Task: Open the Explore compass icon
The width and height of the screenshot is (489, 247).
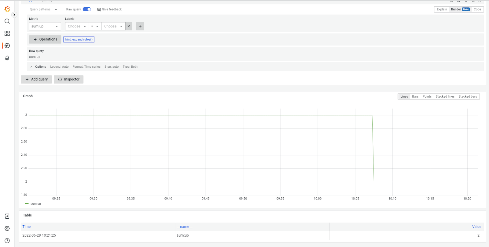Action: (x=7, y=45)
